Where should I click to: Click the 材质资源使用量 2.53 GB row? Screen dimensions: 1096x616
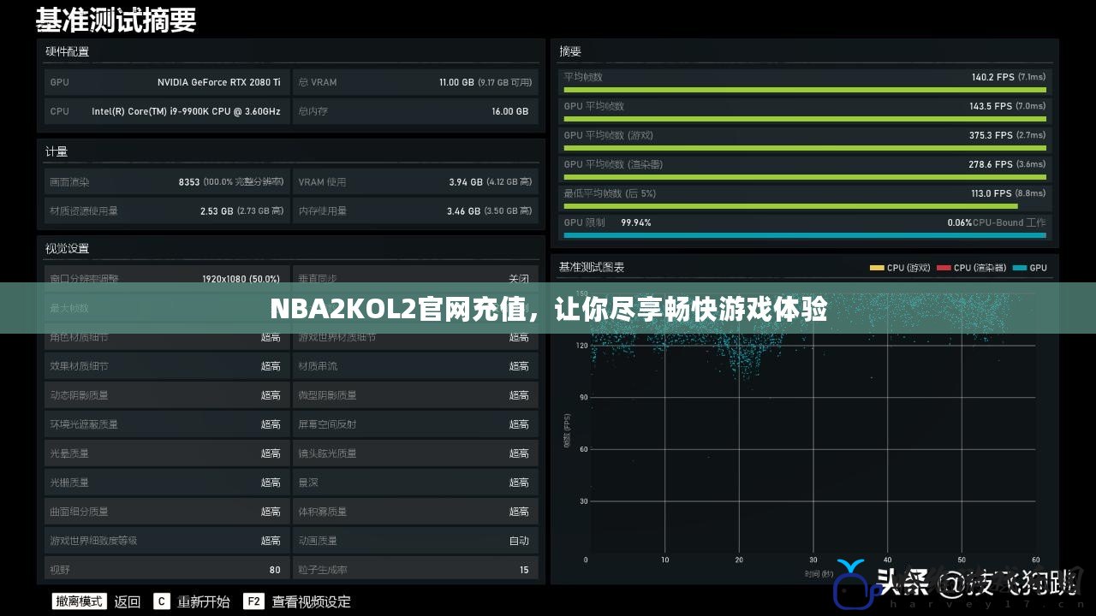[x=166, y=211]
